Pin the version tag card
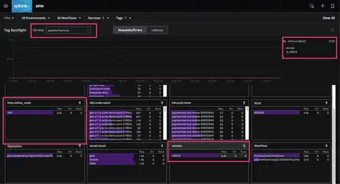Viewport: 340px width, 184px height. point(244,146)
